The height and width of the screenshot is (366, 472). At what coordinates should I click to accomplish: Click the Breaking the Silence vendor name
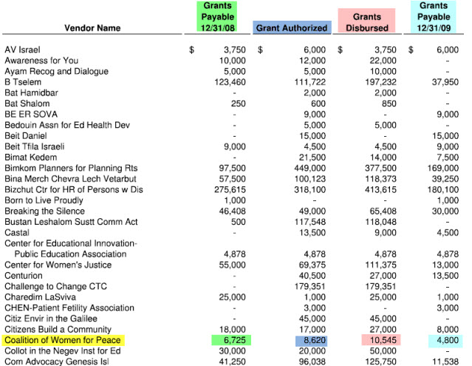[x=44, y=211]
